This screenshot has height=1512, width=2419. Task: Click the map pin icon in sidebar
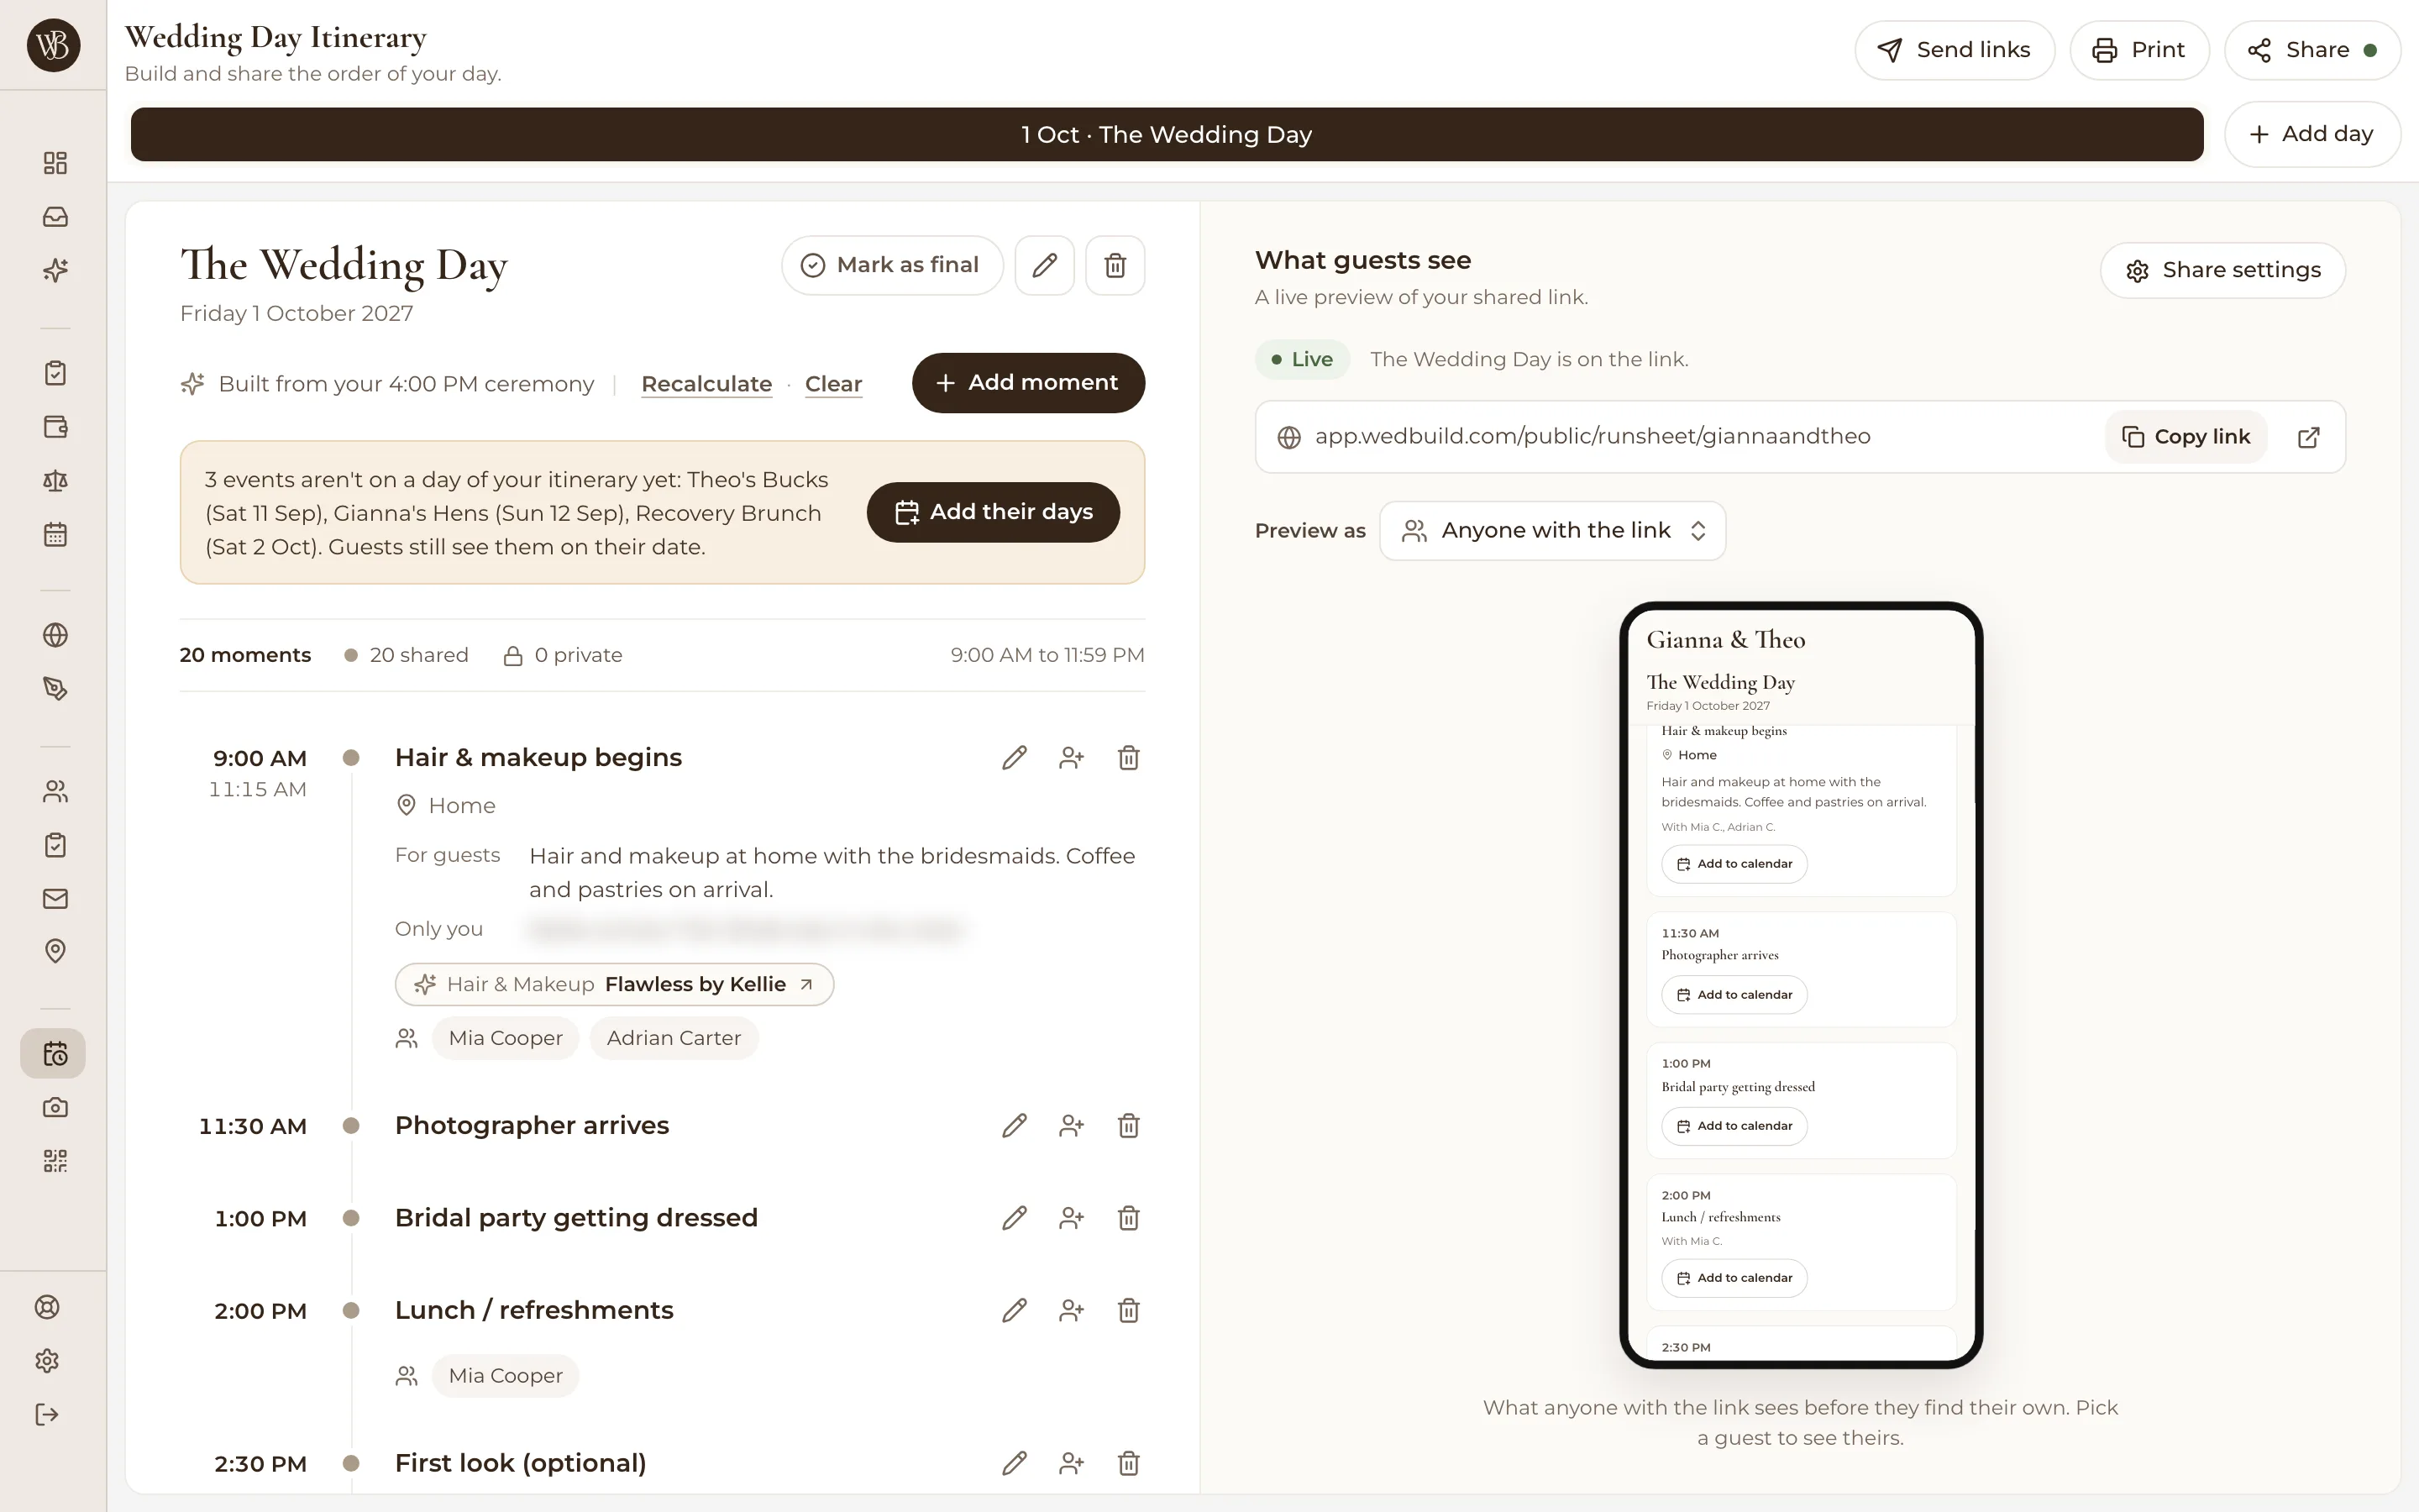[55, 951]
